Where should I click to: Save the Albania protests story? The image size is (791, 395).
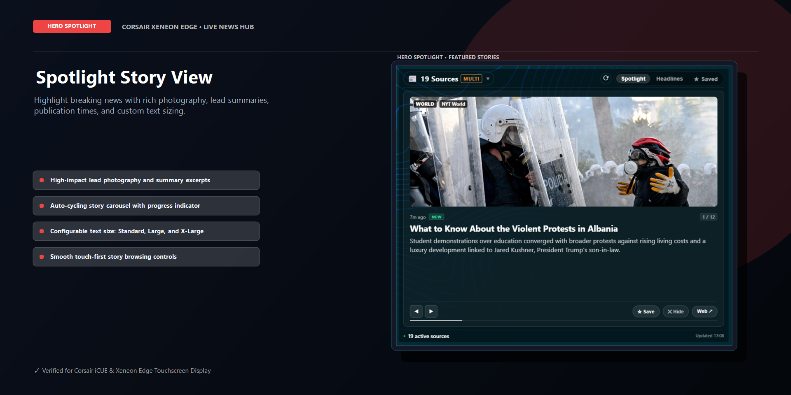click(x=646, y=311)
